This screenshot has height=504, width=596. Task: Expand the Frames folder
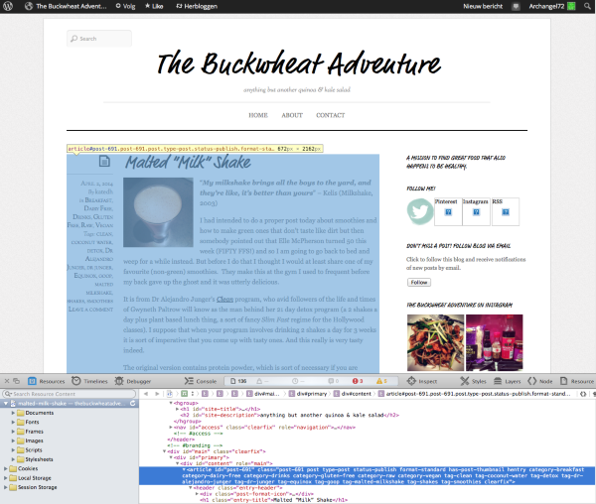[13, 432]
